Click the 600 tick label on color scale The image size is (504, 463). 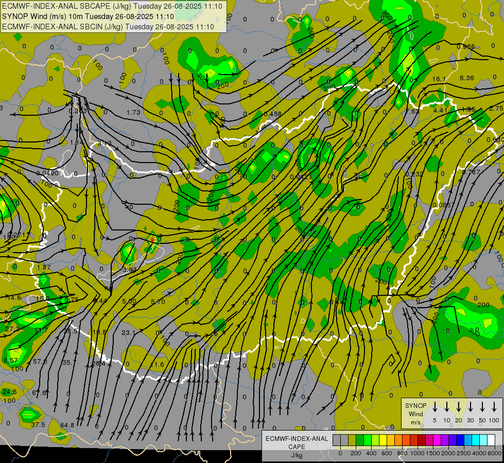[387, 453]
